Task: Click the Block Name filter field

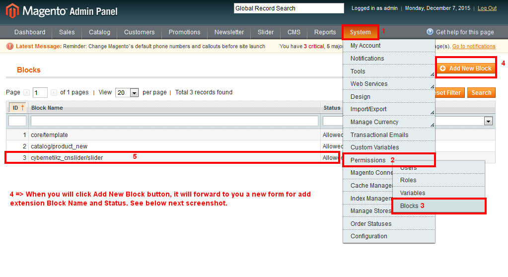Action: point(174,121)
